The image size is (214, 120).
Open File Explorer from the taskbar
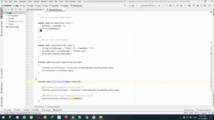[101, 117]
